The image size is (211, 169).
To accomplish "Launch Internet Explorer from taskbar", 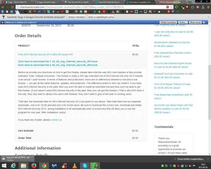I will 14,166.
